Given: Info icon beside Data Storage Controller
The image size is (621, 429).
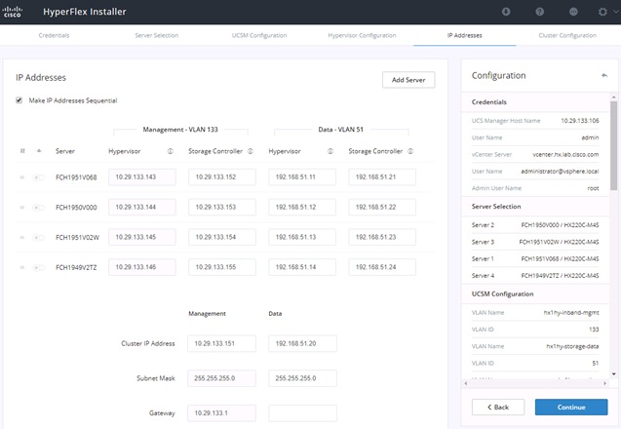Looking at the screenshot, I should tap(410, 151).
